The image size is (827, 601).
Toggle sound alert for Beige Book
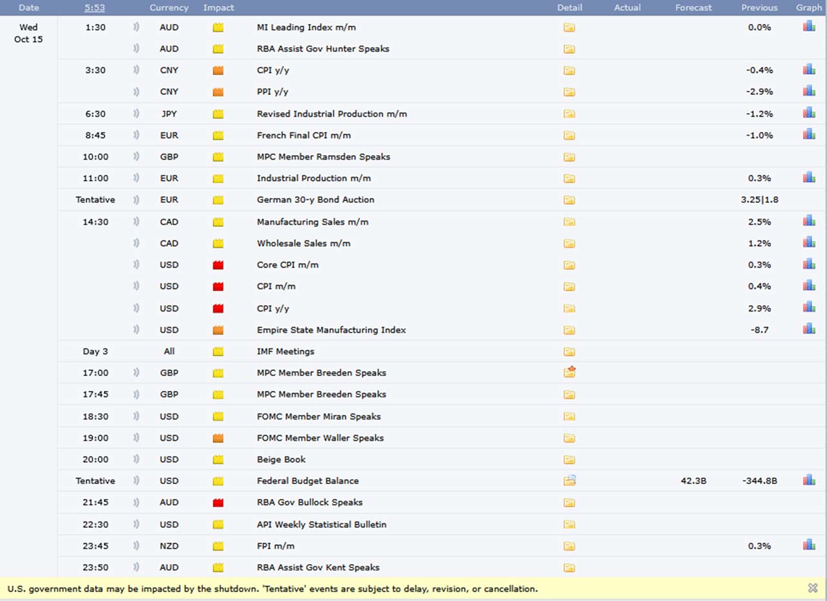(x=136, y=459)
